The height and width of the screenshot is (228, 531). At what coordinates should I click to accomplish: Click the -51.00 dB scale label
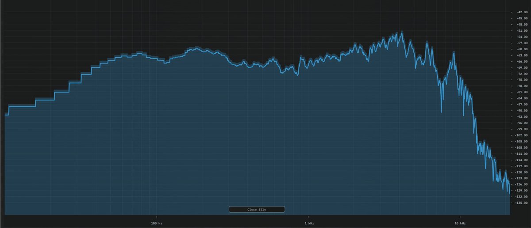pos(521,31)
